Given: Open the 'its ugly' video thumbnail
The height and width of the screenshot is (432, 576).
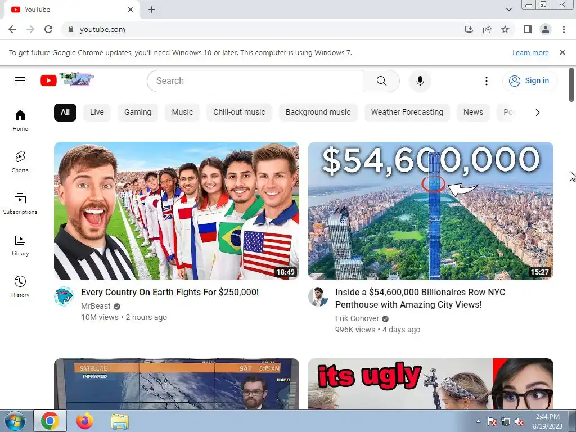Looking at the screenshot, I should pyautogui.click(x=430, y=384).
